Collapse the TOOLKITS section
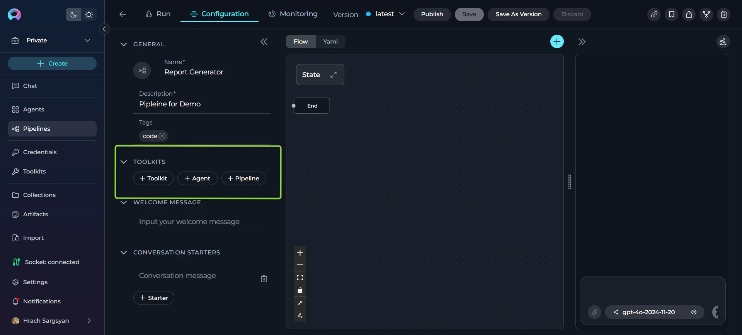This screenshot has width=742, height=335. click(124, 162)
